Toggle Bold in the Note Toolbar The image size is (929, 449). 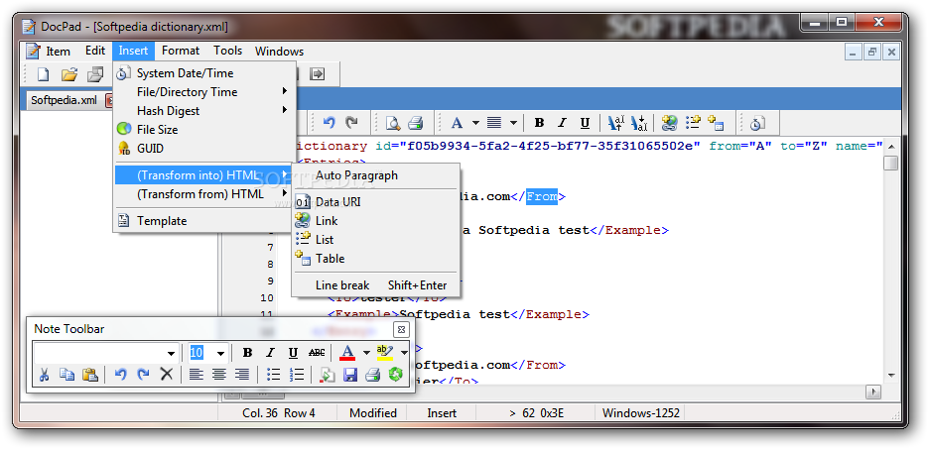point(248,353)
